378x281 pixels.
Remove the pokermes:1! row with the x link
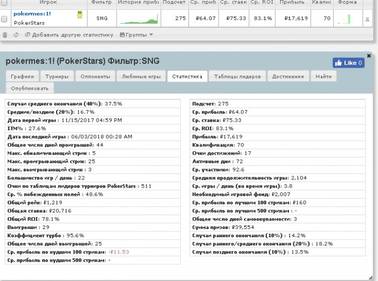367,18
